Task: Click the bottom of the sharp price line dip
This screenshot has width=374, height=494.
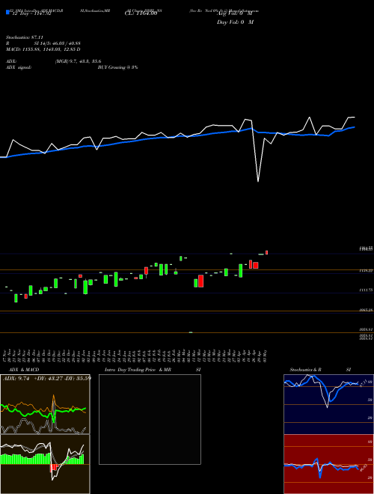Action: click(x=258, y=181)
